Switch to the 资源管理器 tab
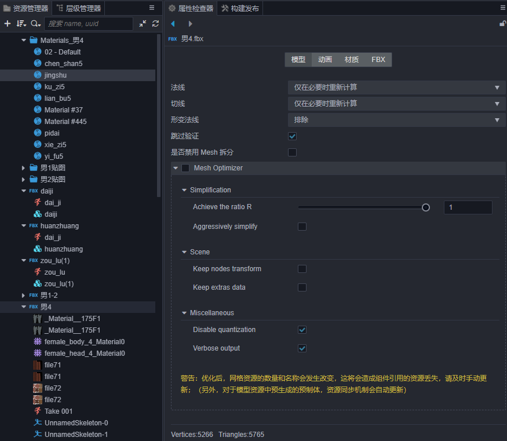The height and width of the screenshot is (441, 507). pyautogui.click(x=26, y=8)
